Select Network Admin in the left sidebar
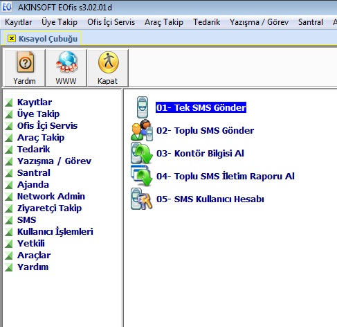 pos(51,197)
